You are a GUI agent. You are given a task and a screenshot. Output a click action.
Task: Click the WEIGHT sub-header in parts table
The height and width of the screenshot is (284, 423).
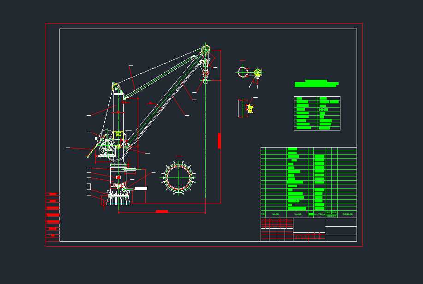coord(331,216)
